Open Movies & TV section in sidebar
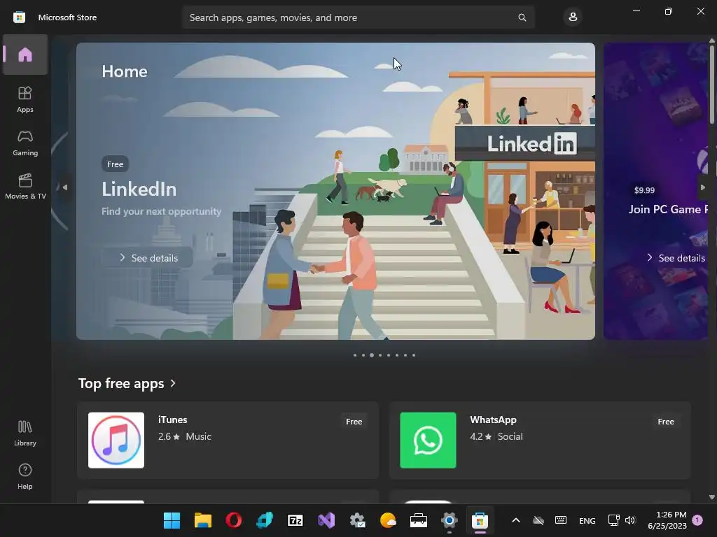The width and height of the screenshot is (717, 537). [x=25, y=186]
